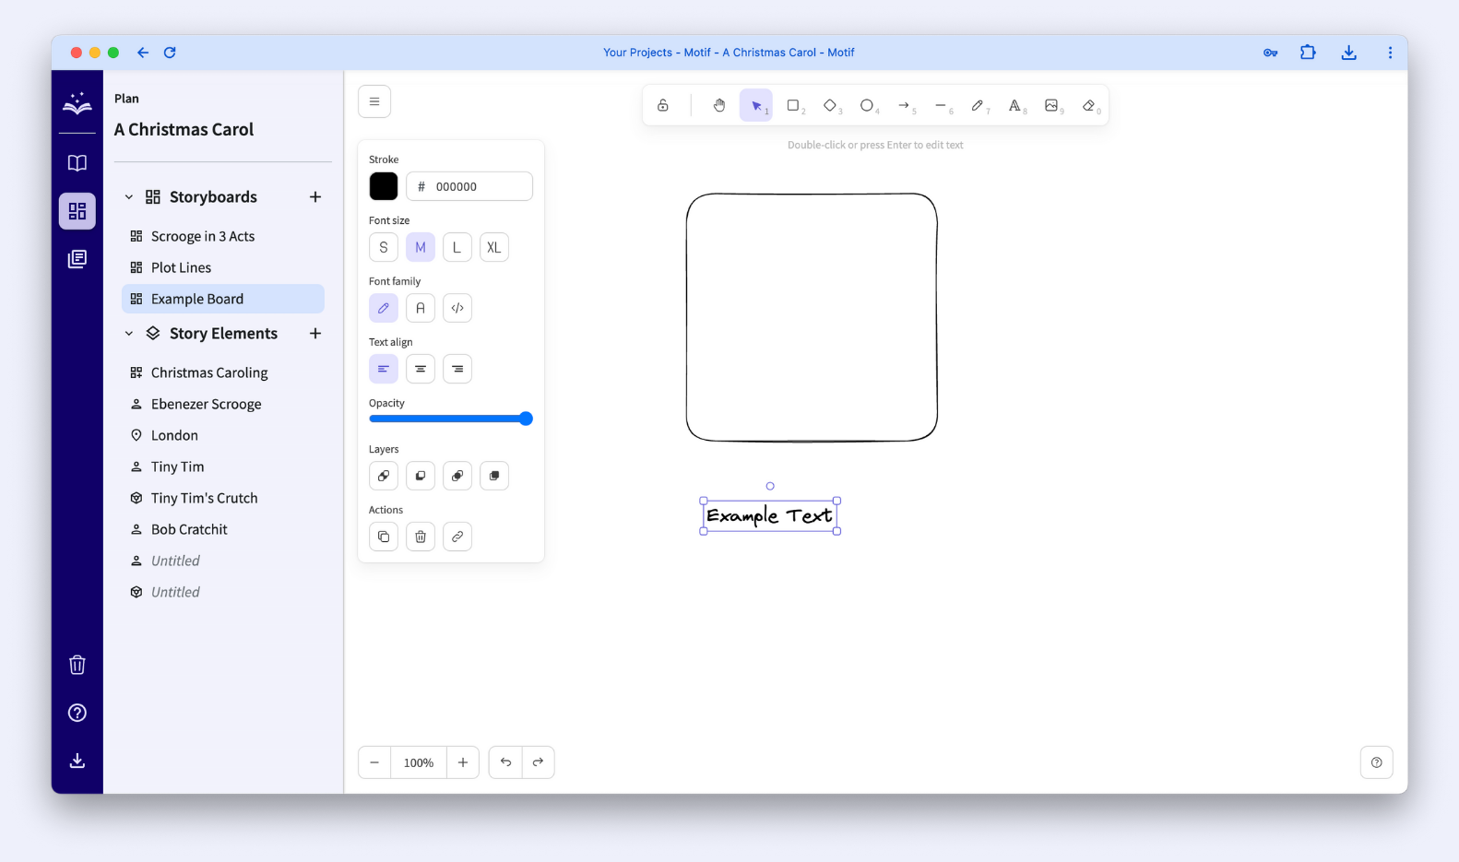Send selected element to back layer
1459x862 pixels.
[384, 476]
